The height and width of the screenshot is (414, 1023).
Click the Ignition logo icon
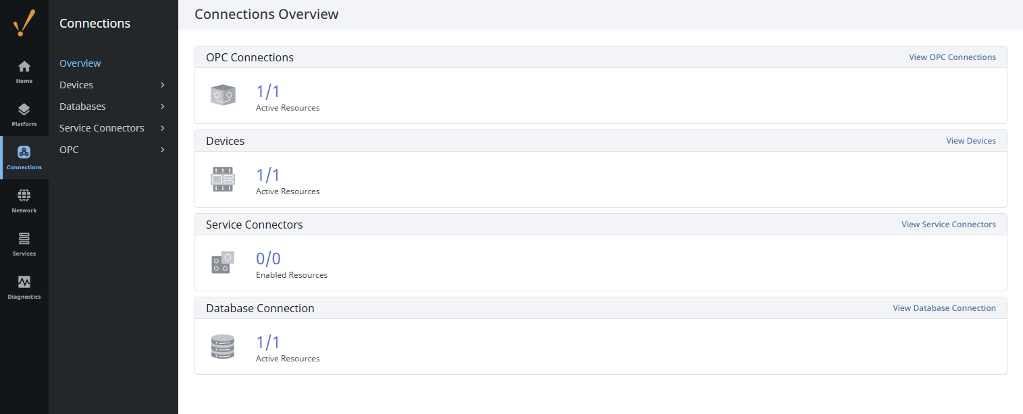[24, 24]
